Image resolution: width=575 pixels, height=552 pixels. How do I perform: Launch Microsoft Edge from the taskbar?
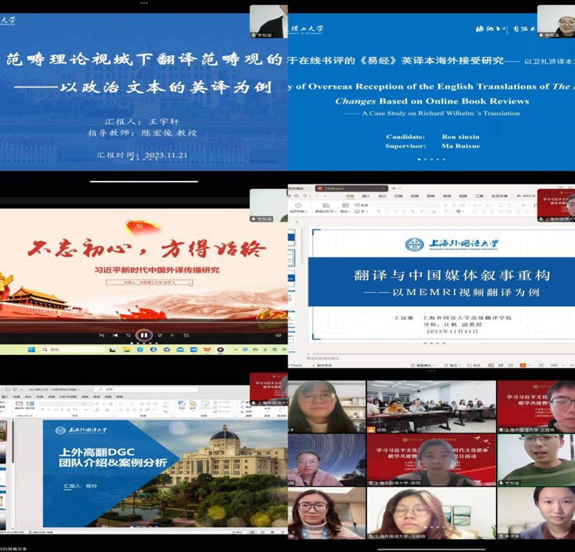140,349
